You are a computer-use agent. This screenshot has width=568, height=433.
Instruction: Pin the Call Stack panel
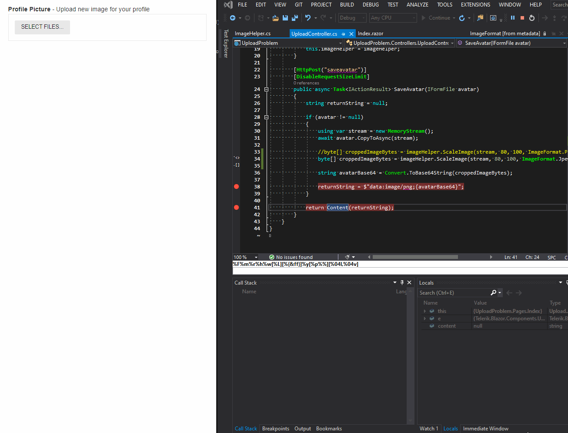[402, 282]
